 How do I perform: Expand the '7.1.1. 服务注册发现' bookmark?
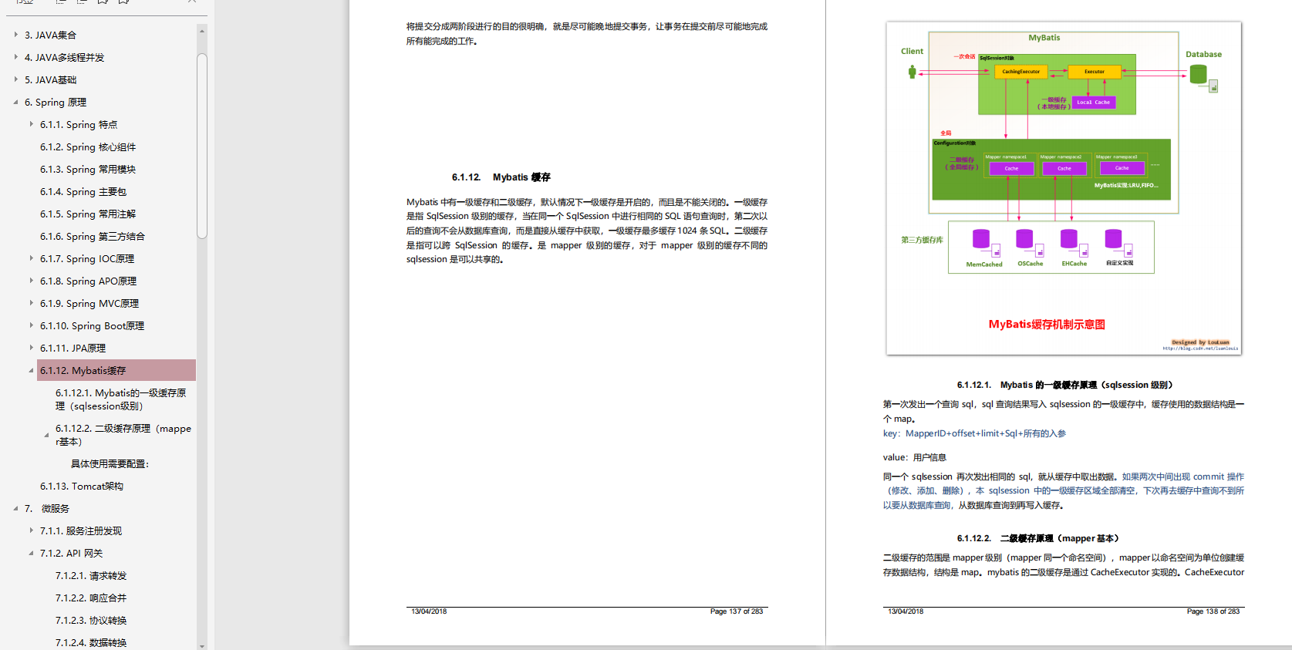coord(31,530)
